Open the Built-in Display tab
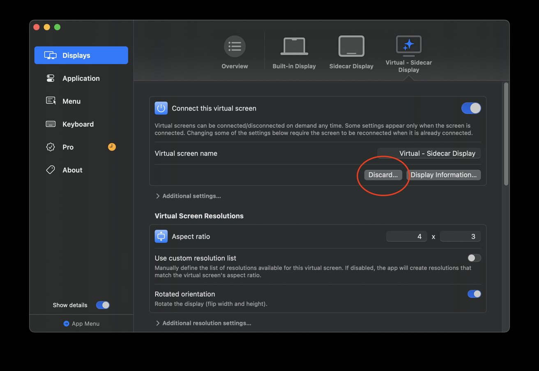 [294, 51]
